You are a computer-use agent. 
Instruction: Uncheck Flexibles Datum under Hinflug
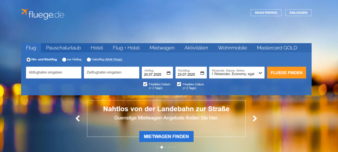[x=145, y=84]
